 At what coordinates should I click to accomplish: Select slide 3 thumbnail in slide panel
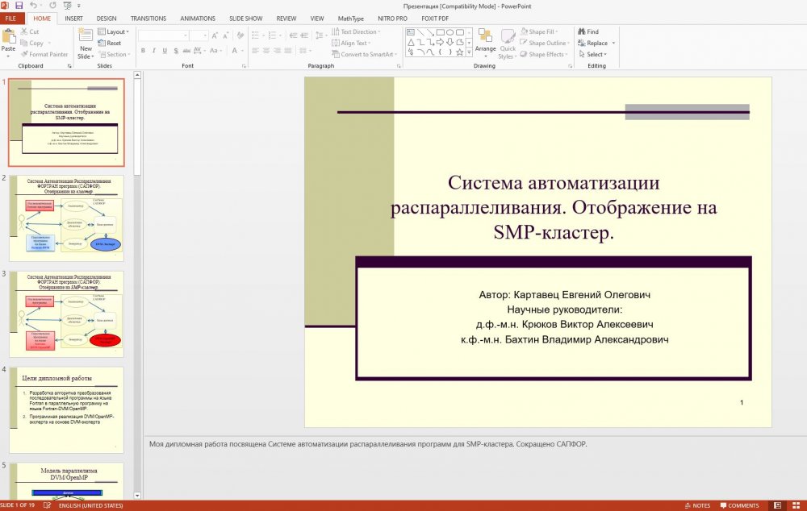(66, 314)
